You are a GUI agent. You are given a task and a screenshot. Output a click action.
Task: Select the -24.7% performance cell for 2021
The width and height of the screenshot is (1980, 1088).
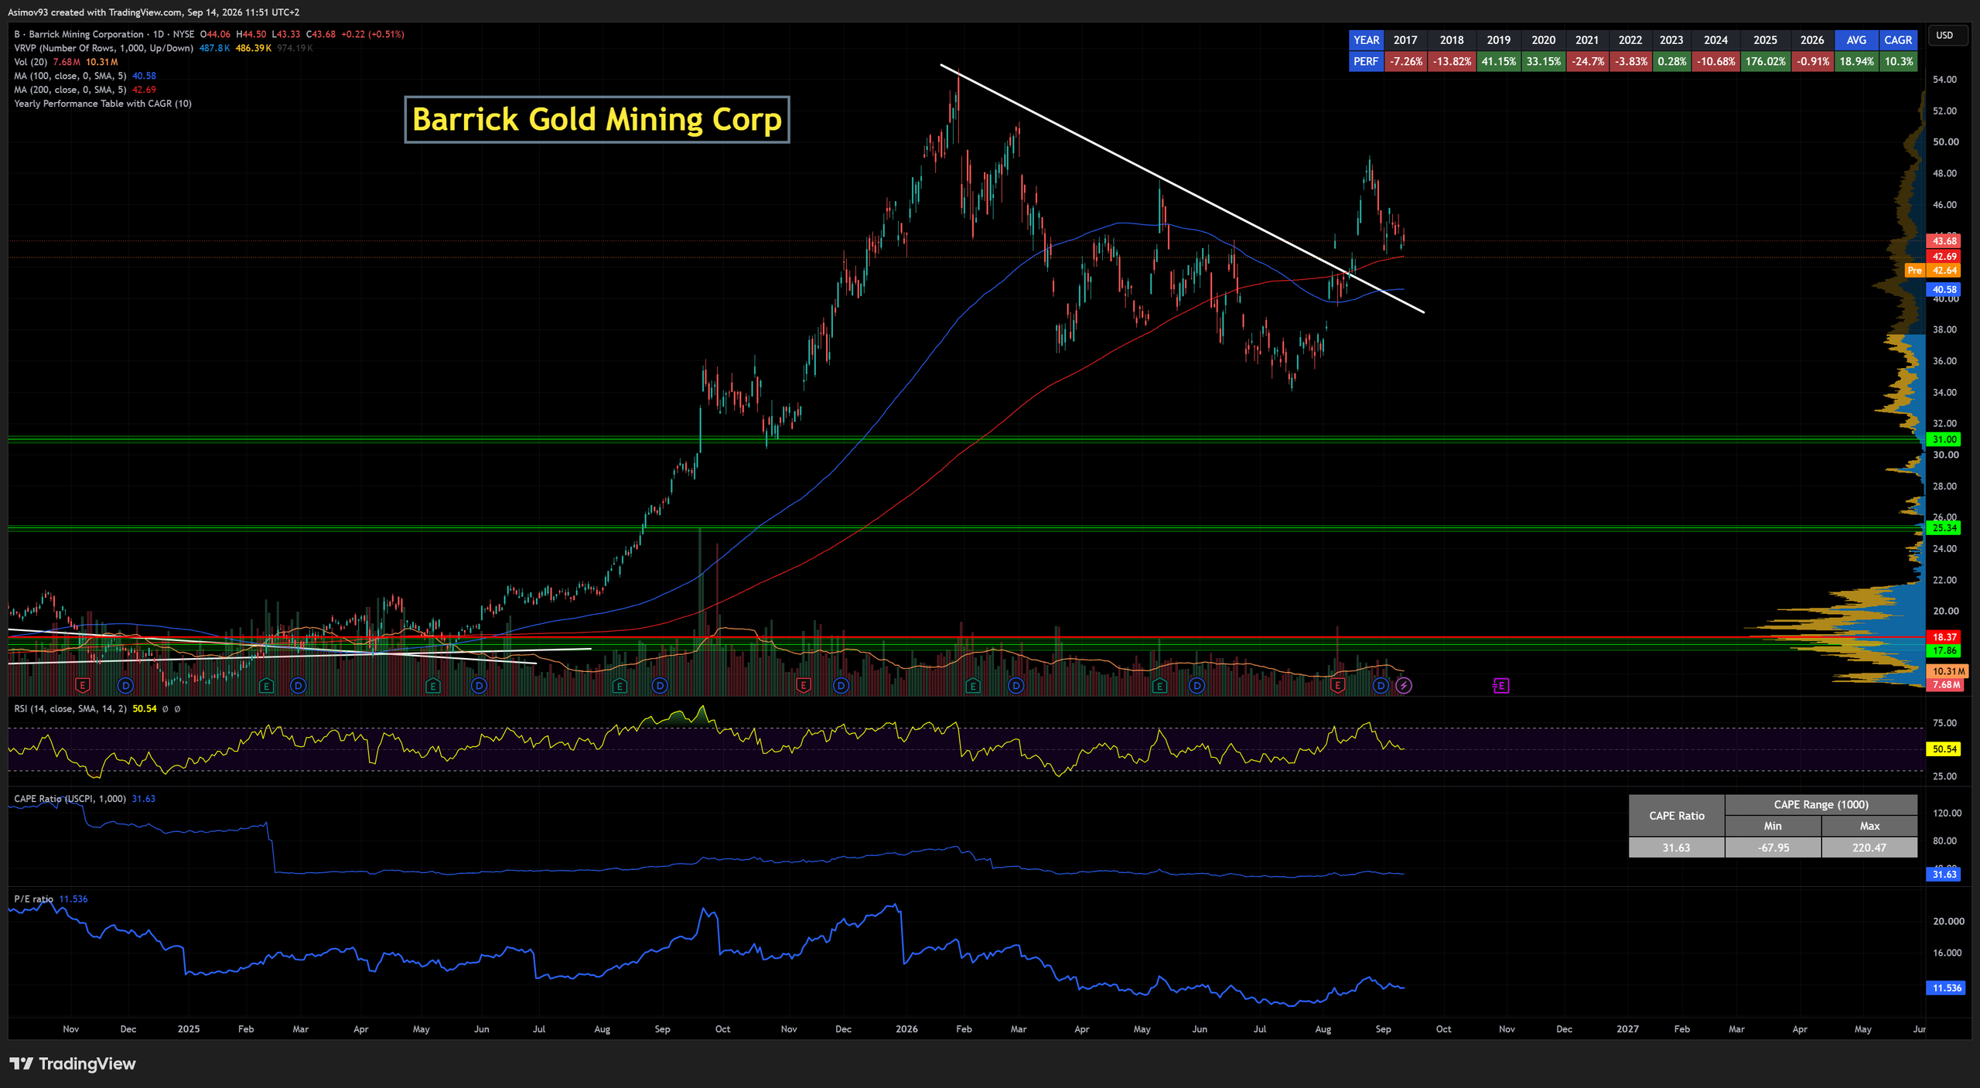(1587, 61)
